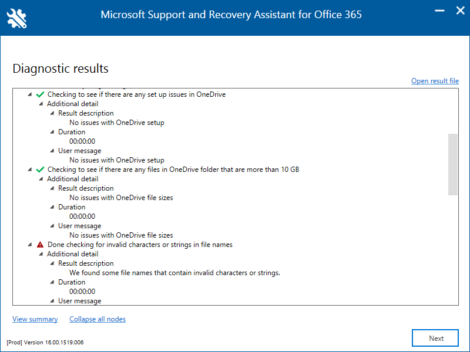This screenshot has width=470, height=352.
Task: Open the result file link
Action: click(x=435, y=81)
